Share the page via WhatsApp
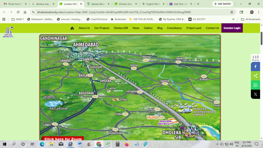 pyautogui.click(x=255, y=85)
